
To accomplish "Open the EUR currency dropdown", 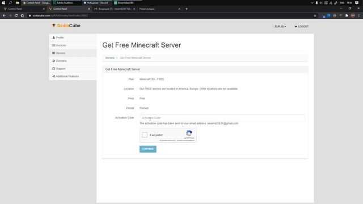I will tap(280, 27).
